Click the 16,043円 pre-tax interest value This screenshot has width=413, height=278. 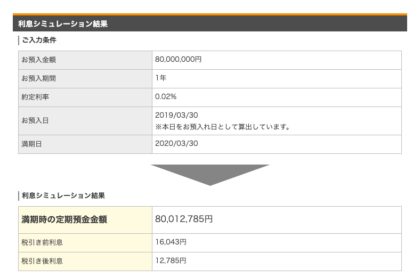pos(171,242)
